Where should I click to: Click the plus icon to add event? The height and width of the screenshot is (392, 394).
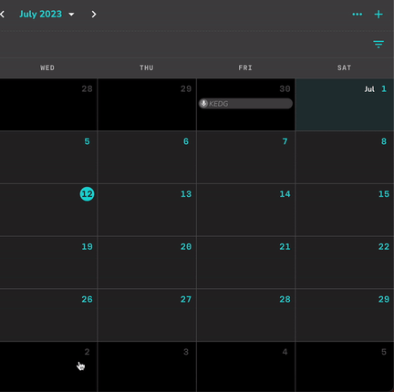click(x=378, y=15)
